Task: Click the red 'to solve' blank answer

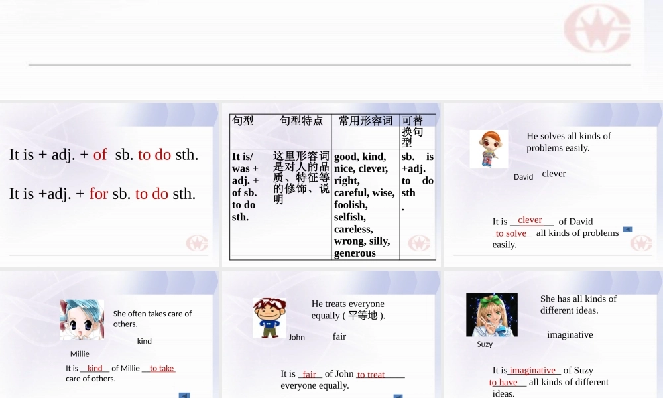Action: (x=511, y=233)
